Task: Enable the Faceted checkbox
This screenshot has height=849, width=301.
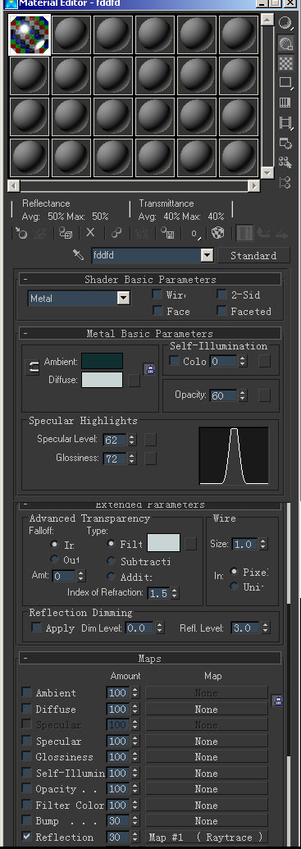Action: tap(221, 311)
